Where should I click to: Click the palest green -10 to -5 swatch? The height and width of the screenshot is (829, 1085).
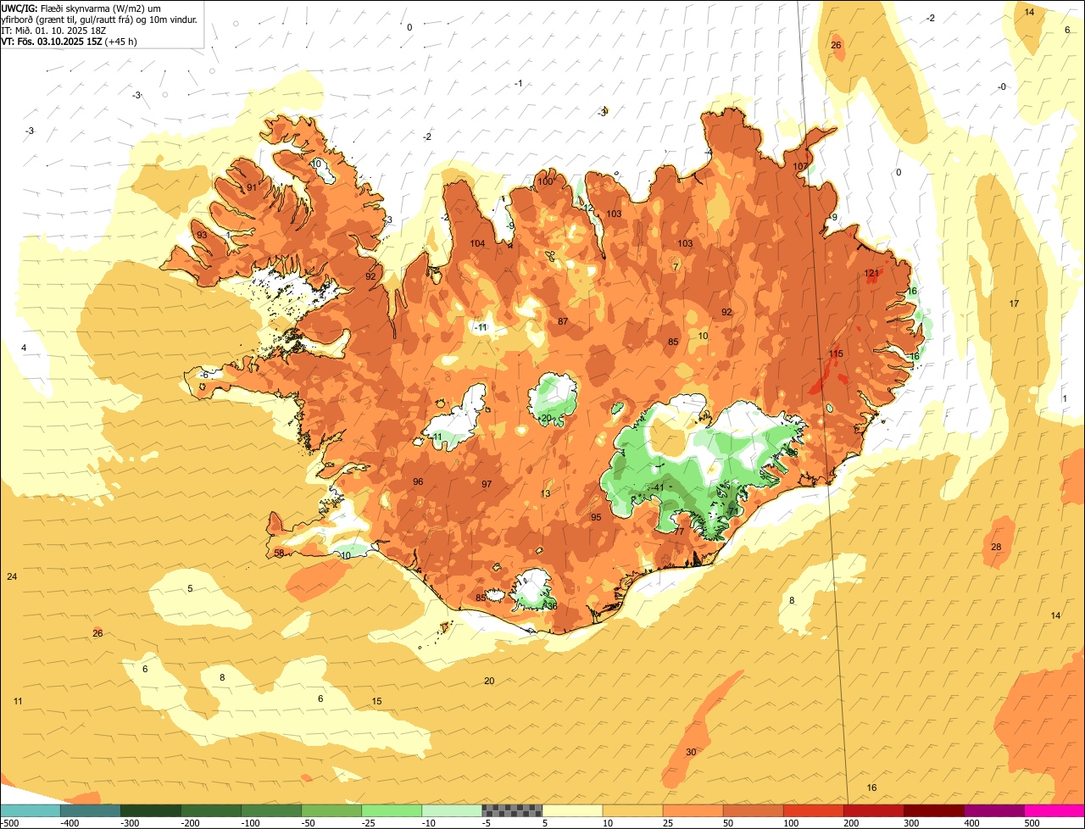(x=452, y=811)
